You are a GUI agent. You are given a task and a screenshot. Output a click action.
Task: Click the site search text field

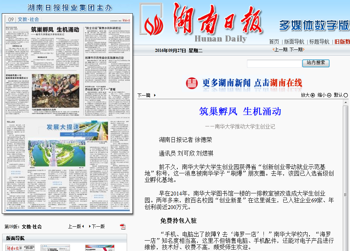274,64
